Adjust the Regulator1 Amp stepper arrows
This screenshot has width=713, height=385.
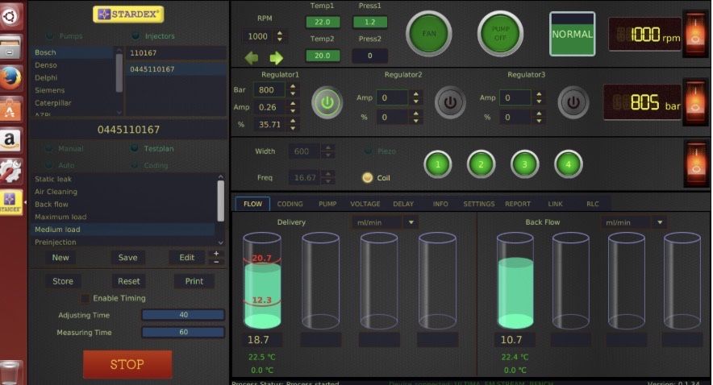pos(293,107)
